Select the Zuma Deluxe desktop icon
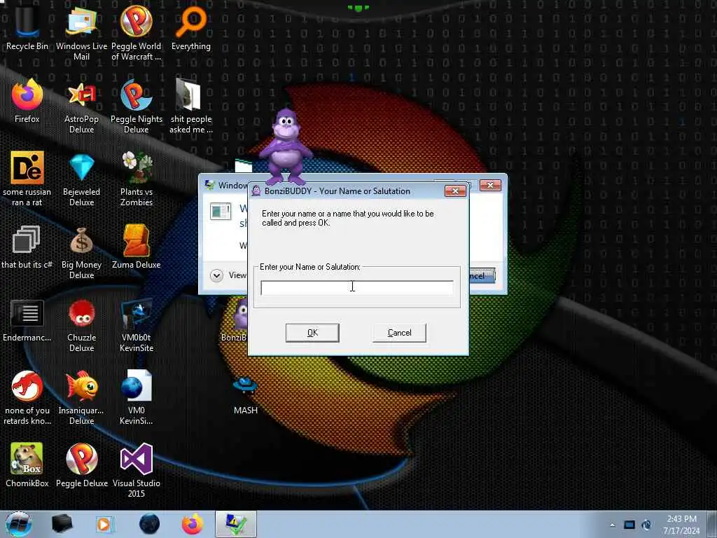Image resolution: width=717 pixels, height=538 pixels. (x=137, y=246)
